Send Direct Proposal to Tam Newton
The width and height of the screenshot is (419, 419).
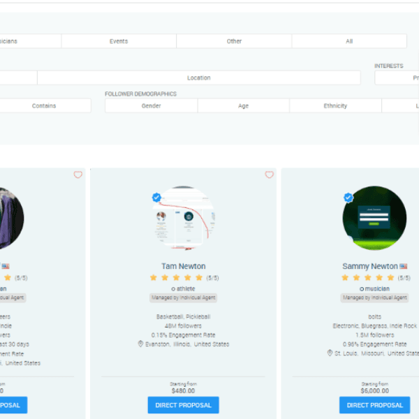(x=183, y=405)
